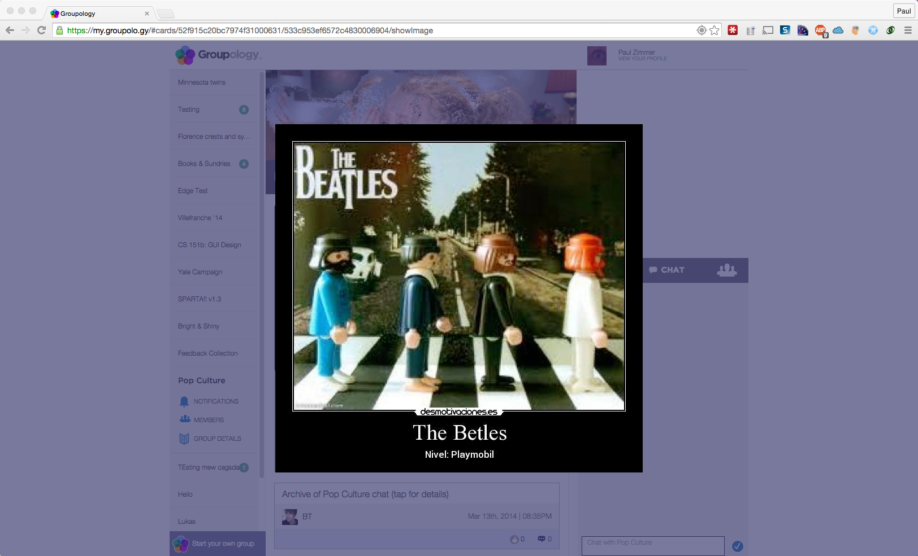Reload the page in browser
918x556 pixels.
click(x=41, y=30)
